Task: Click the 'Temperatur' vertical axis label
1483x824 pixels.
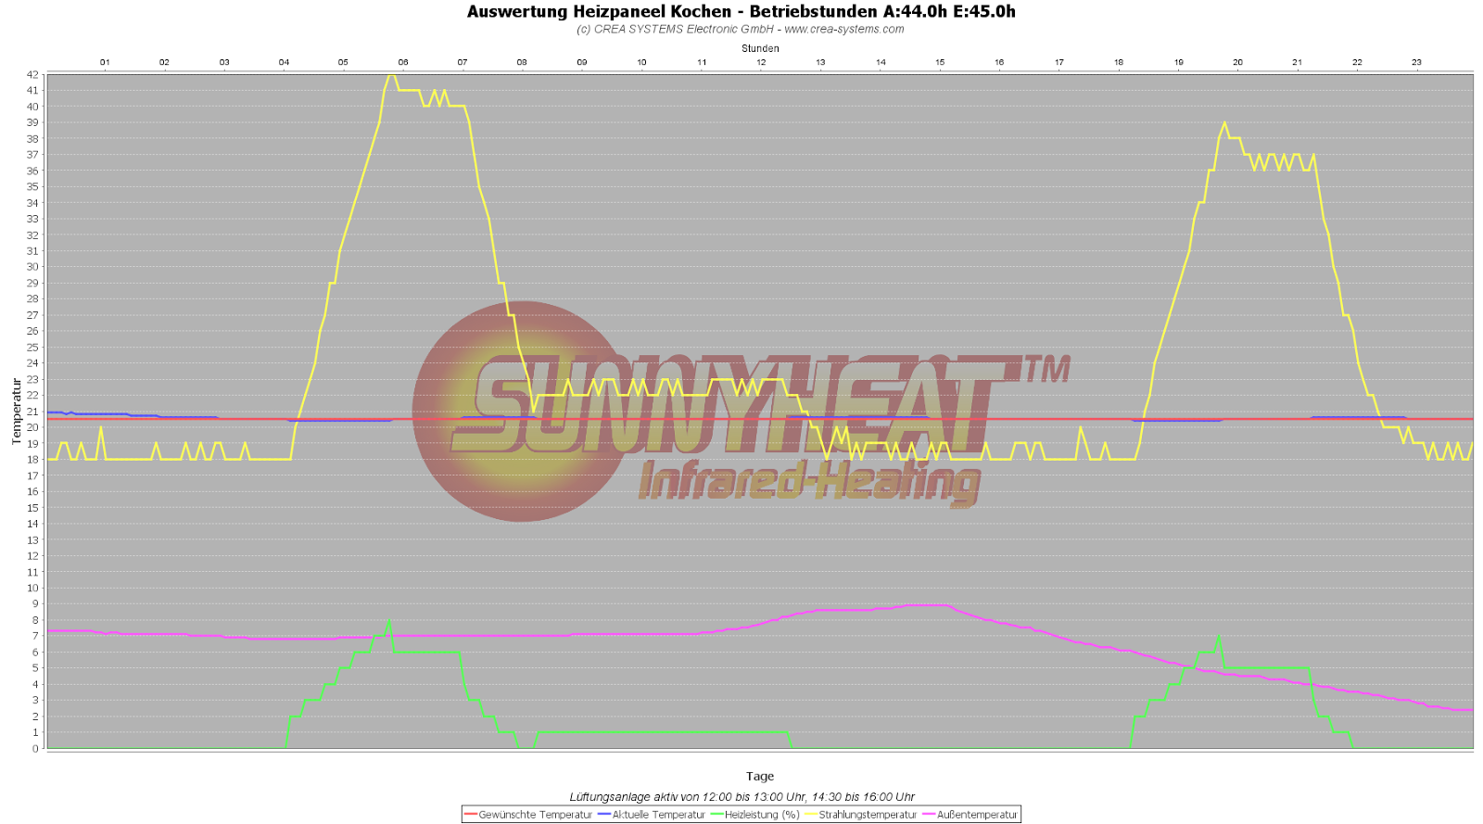Action: (x=16, y=412)
